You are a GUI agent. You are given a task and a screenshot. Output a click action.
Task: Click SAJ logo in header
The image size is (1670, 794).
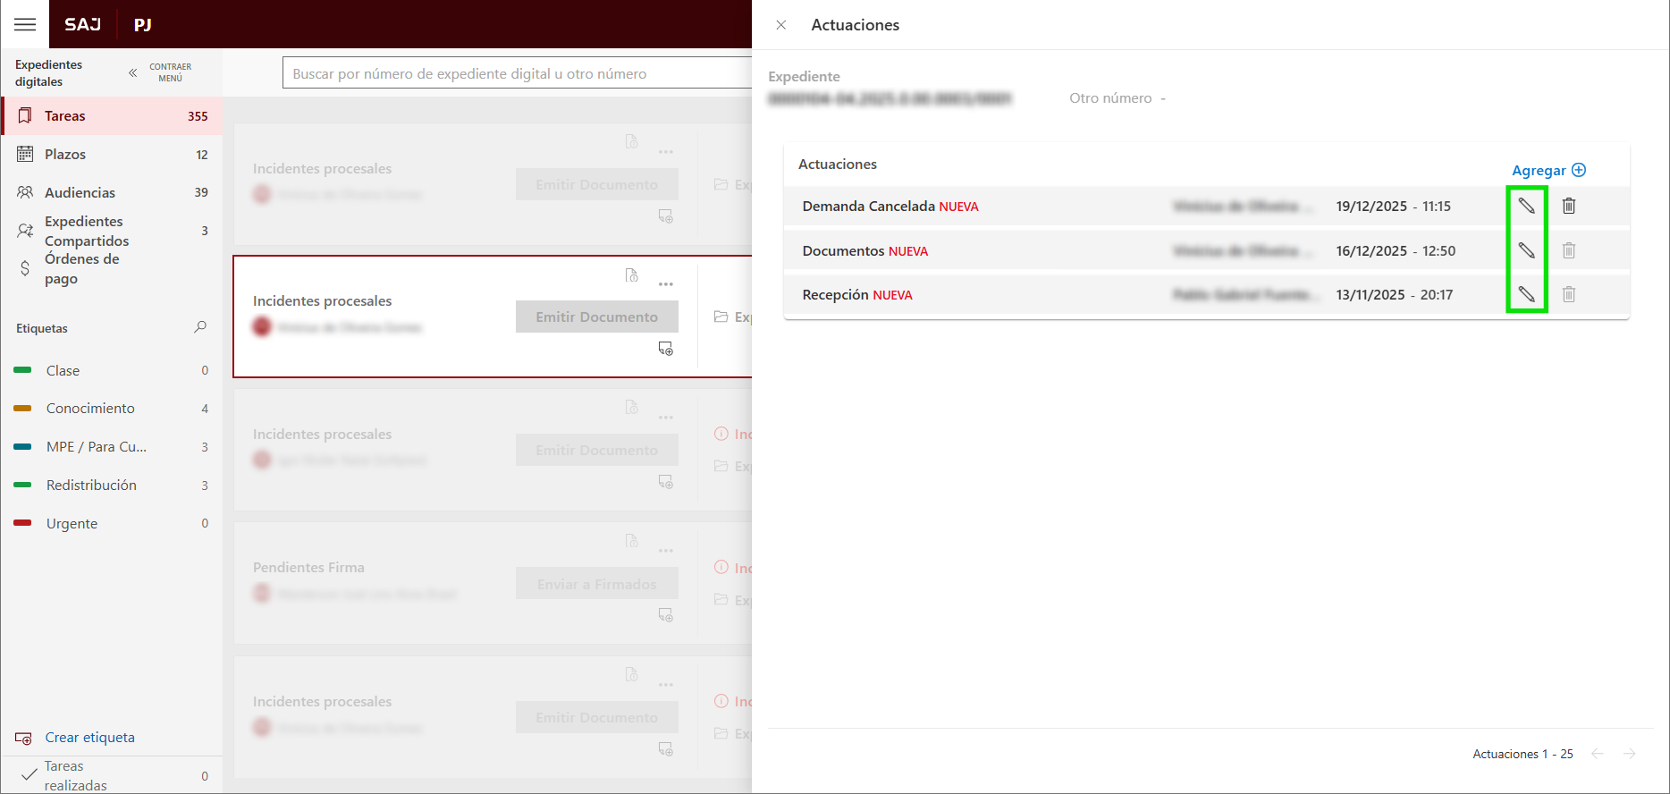(83, 24)
